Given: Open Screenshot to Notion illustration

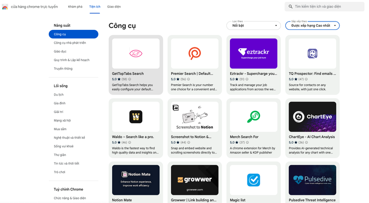Looking at the screenshot, I should [x=195, y=116].
